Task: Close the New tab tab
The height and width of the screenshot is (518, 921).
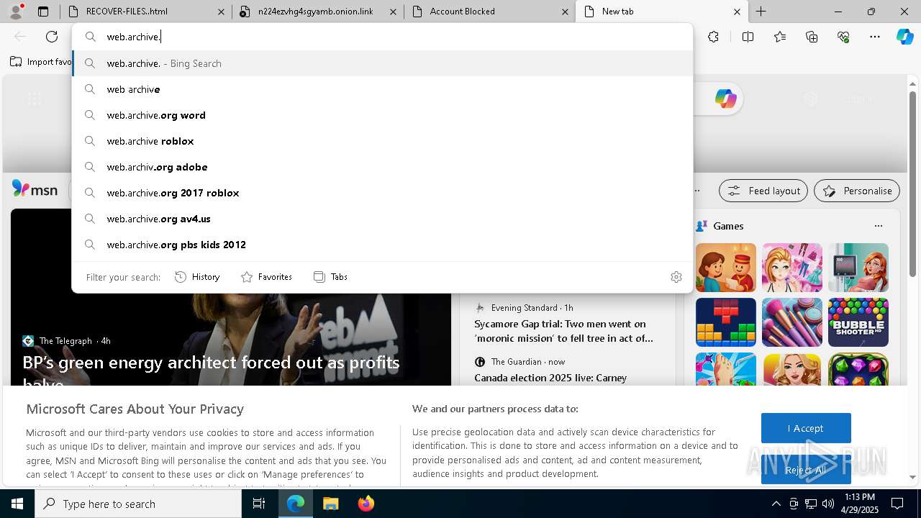Action: point(737,12)
